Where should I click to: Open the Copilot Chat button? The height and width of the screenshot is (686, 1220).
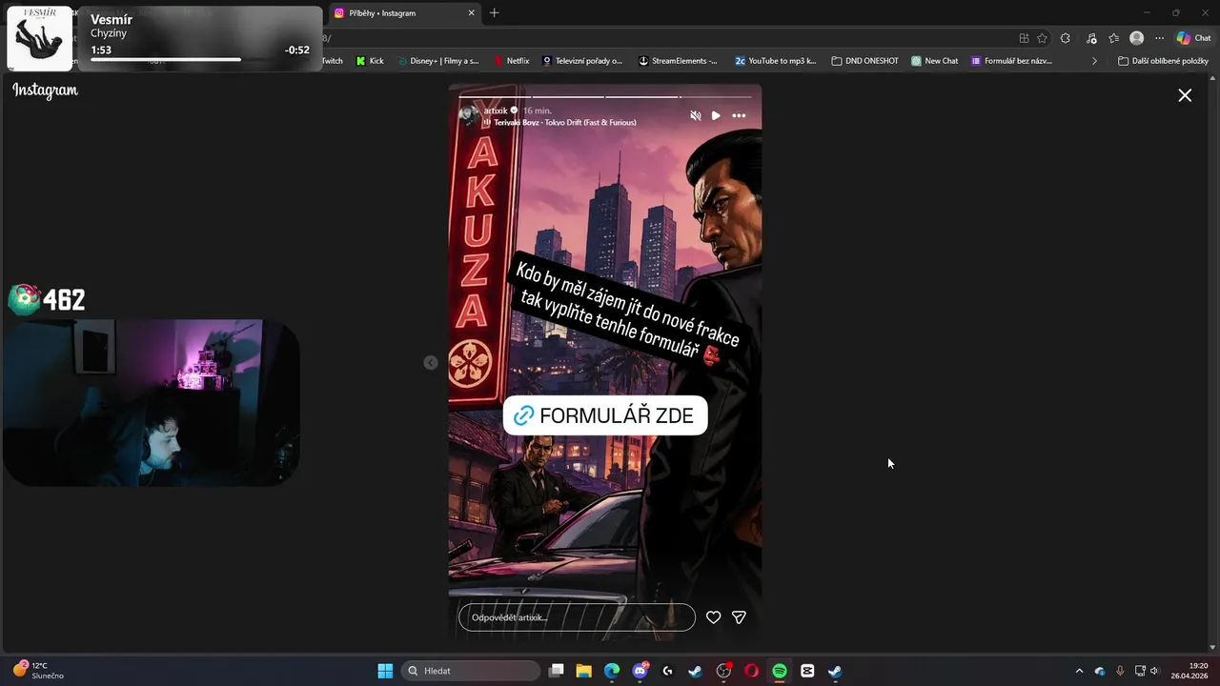pyautogui.click(x=1193, y=38)
